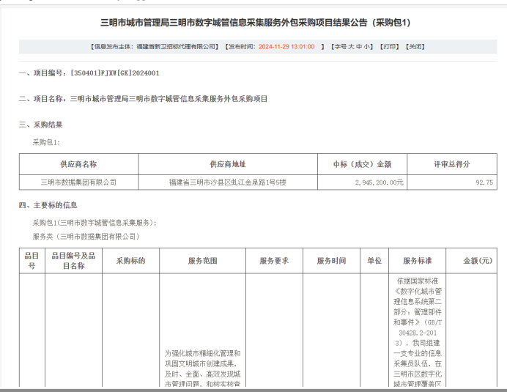The image size is (507, 392).
Task: Click the 供应商地址 column header
Action: click(x=228, y=164)
